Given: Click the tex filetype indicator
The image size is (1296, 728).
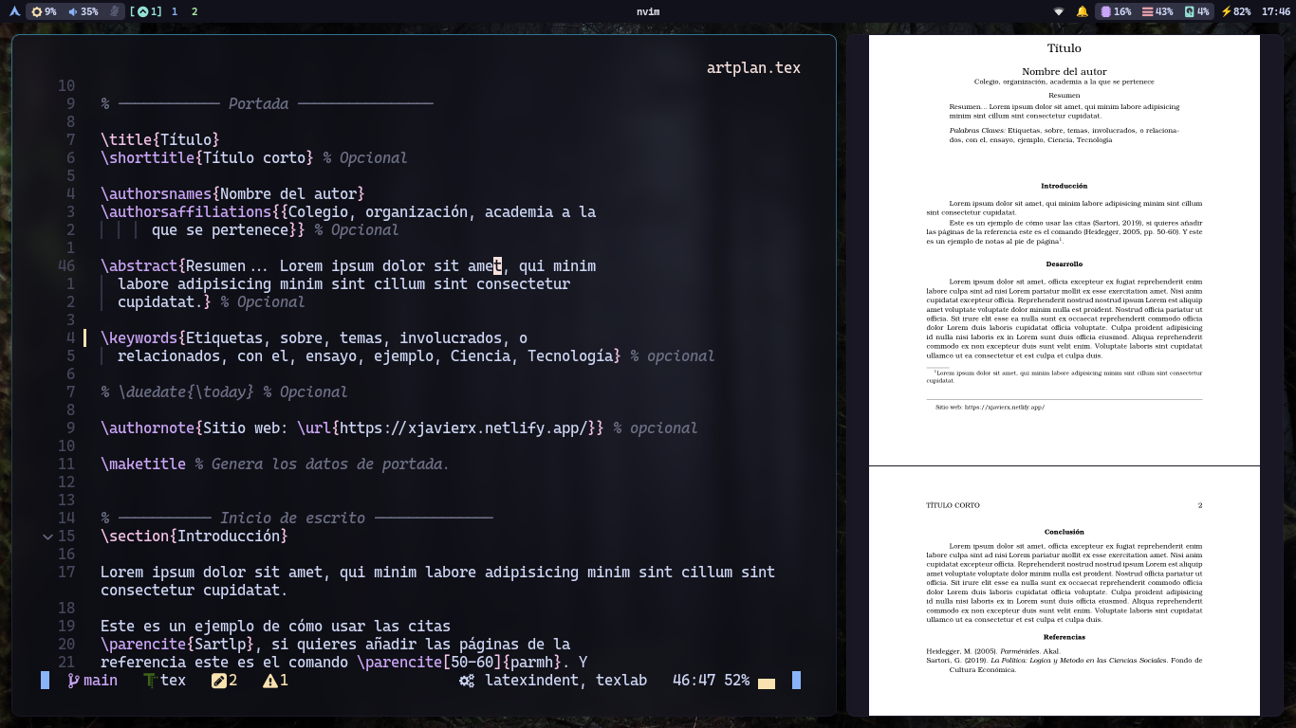Looking at the screenshot, I should click(164, 681).
